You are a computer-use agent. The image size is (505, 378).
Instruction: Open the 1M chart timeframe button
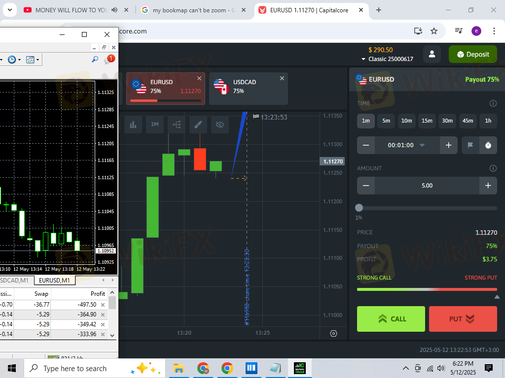[x=154, y=125]
